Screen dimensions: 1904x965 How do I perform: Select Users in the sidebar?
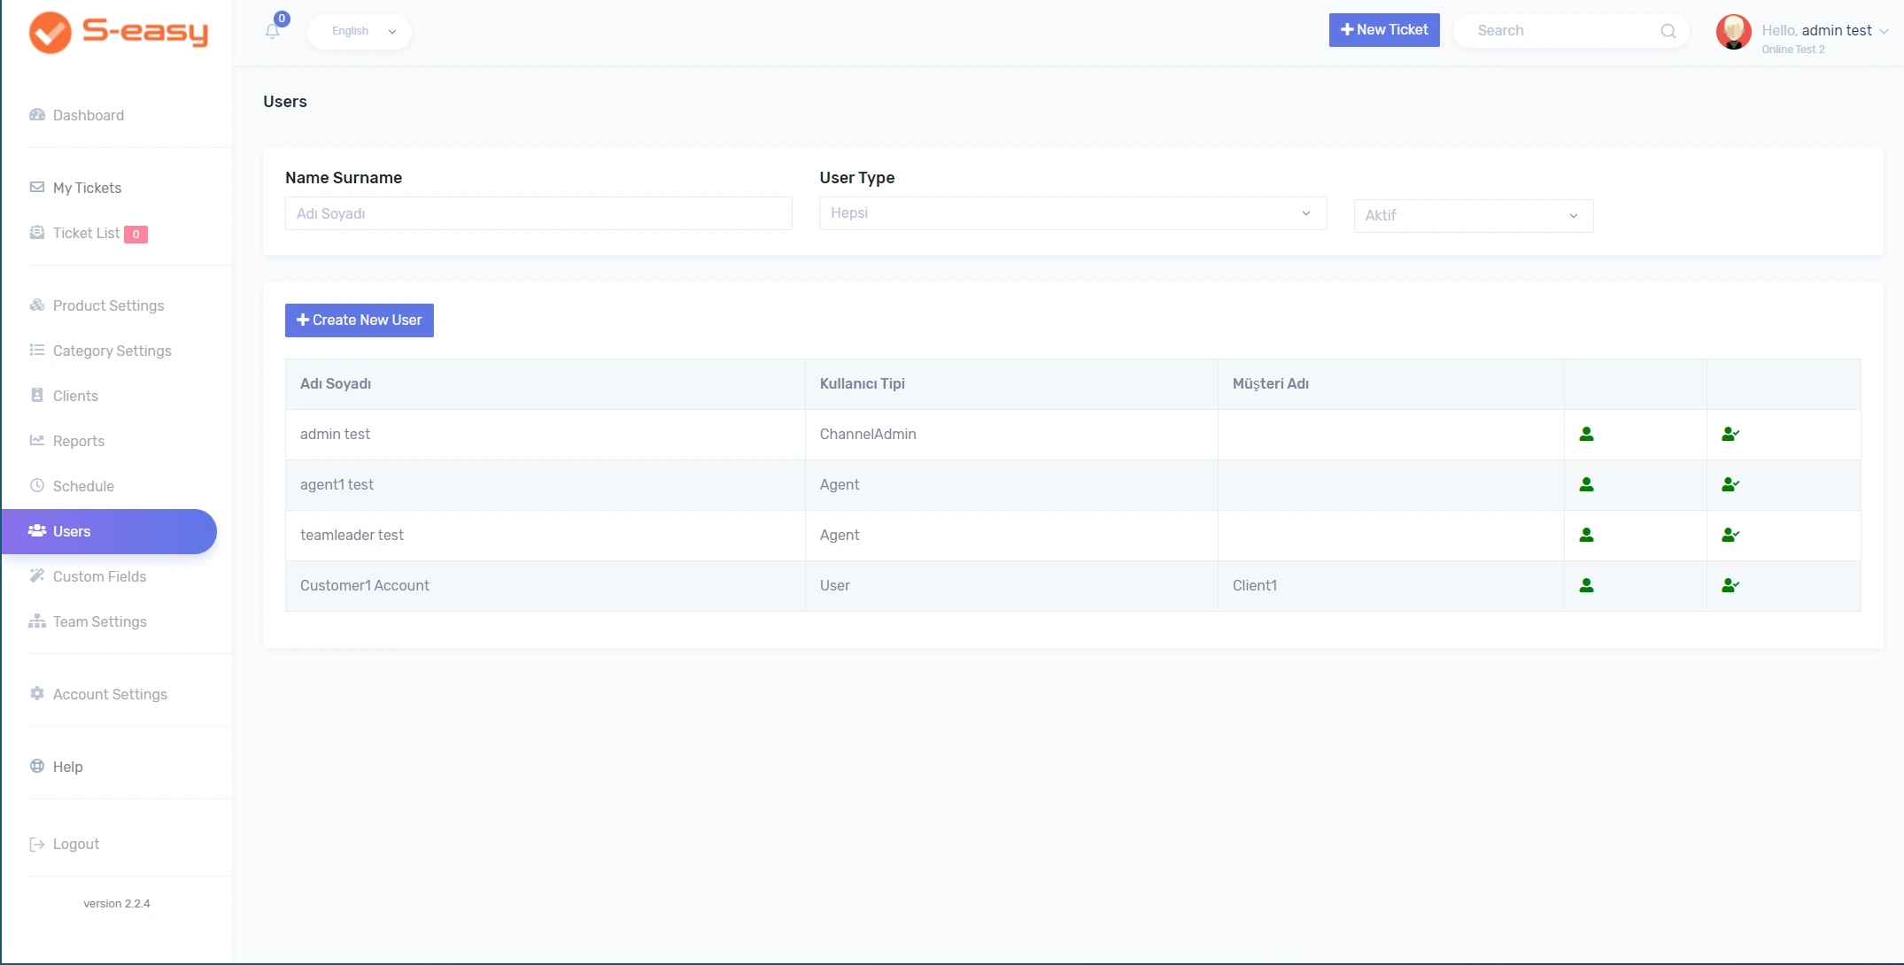pyautogui.click(x=109, y=531)
